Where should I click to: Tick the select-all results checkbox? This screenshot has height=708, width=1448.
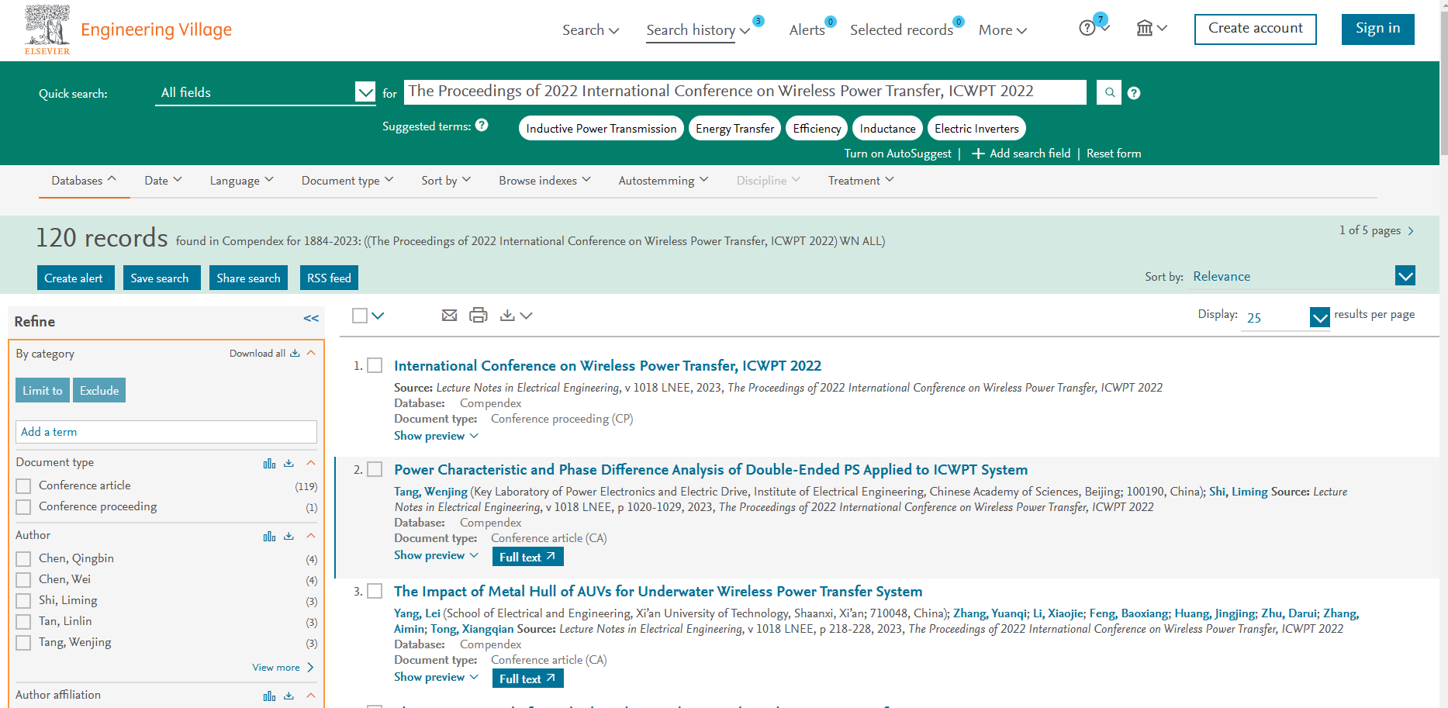(x=359, y=316)
